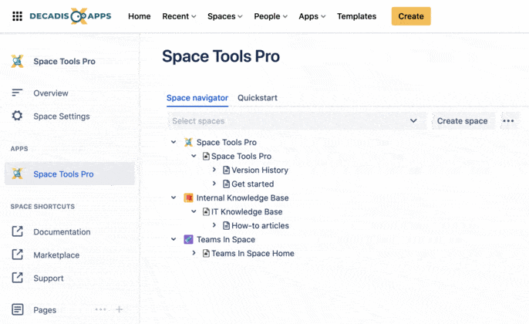This screenshot has height=324, width=529.
Task: Click the page icon beside Get started
Action: (x=227, y=184)
